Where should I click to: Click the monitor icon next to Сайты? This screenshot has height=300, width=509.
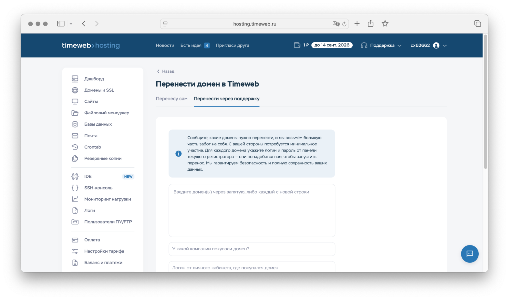click(x=75, y=101)
